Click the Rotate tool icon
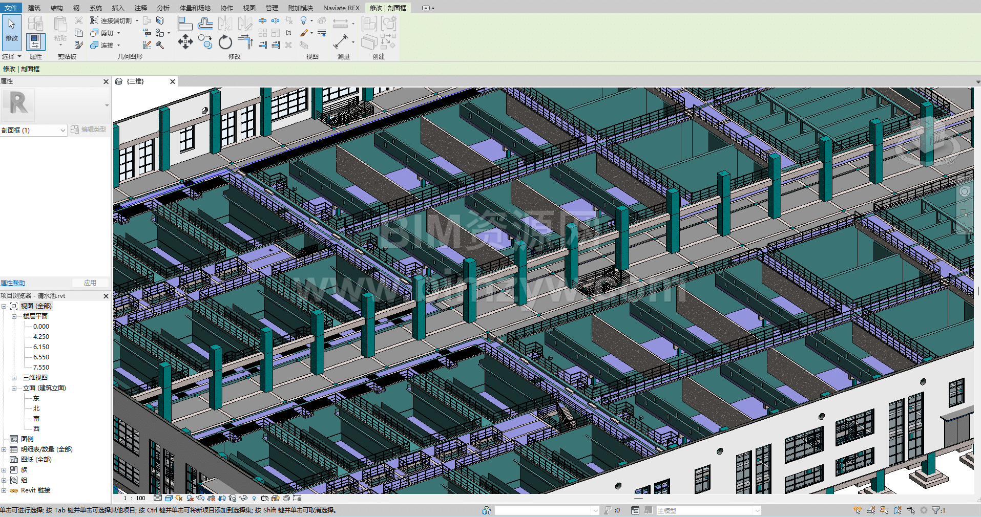 click(225, 42)
